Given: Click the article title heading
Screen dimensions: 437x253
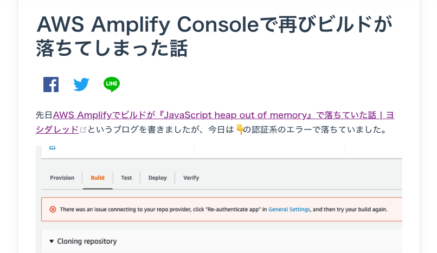Looking at the screenshot, I should click(215, 36).
